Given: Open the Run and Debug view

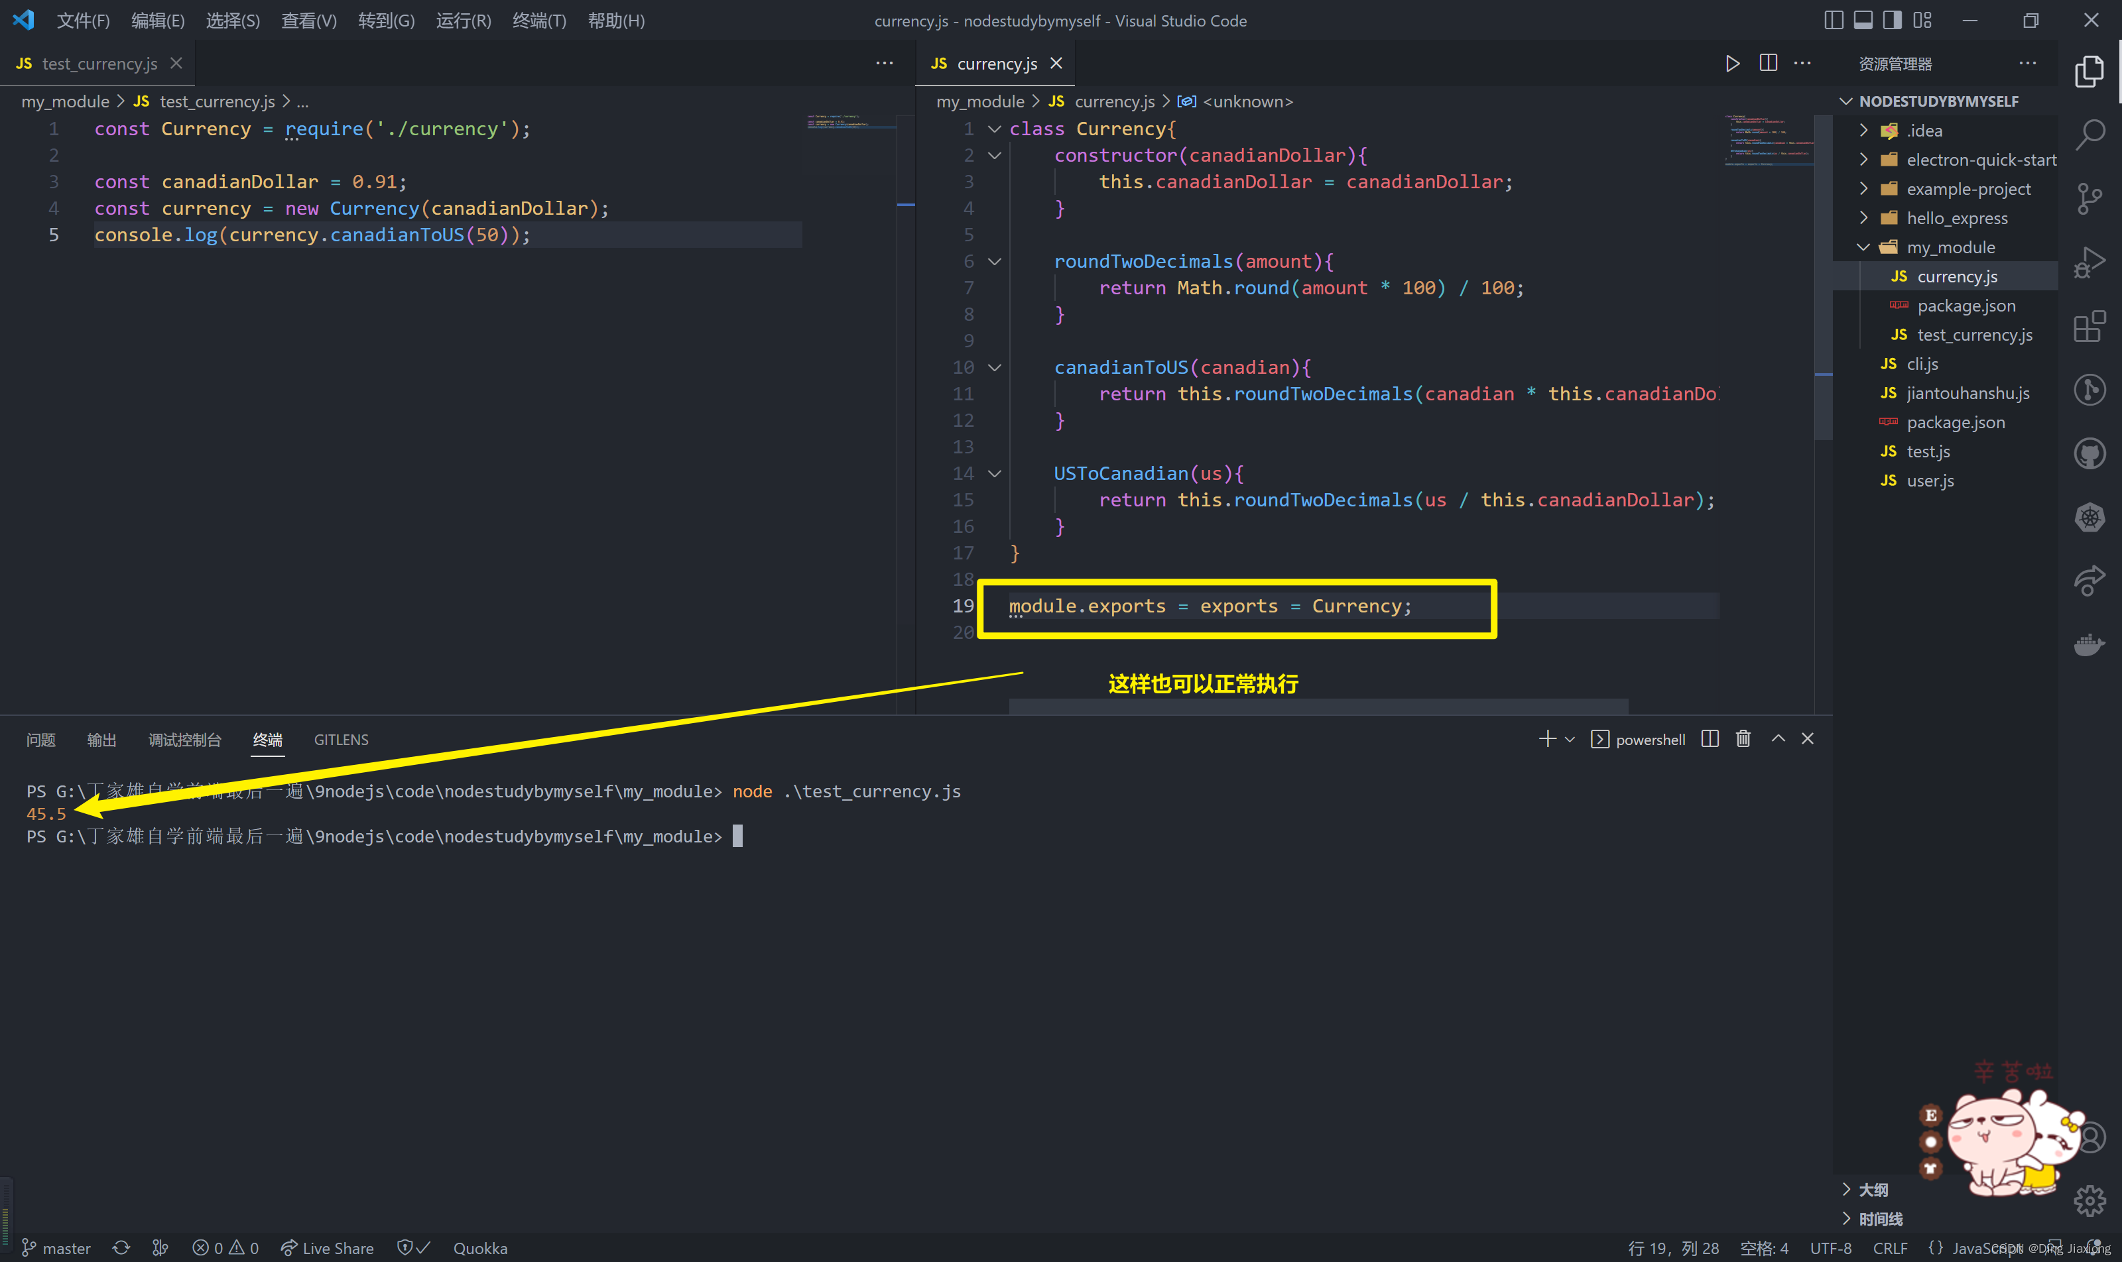Looking at the screenshot, I should pos(2091,262).
